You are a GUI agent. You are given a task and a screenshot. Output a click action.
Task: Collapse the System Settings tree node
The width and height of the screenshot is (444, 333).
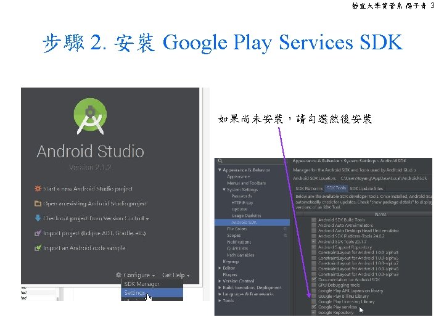pyautogui.click(x=224, y=189)
